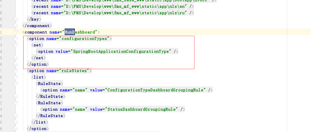Click the SpringBootApplicationConfigurationType value
Screen dimensions: 311x132
point(122,51)
